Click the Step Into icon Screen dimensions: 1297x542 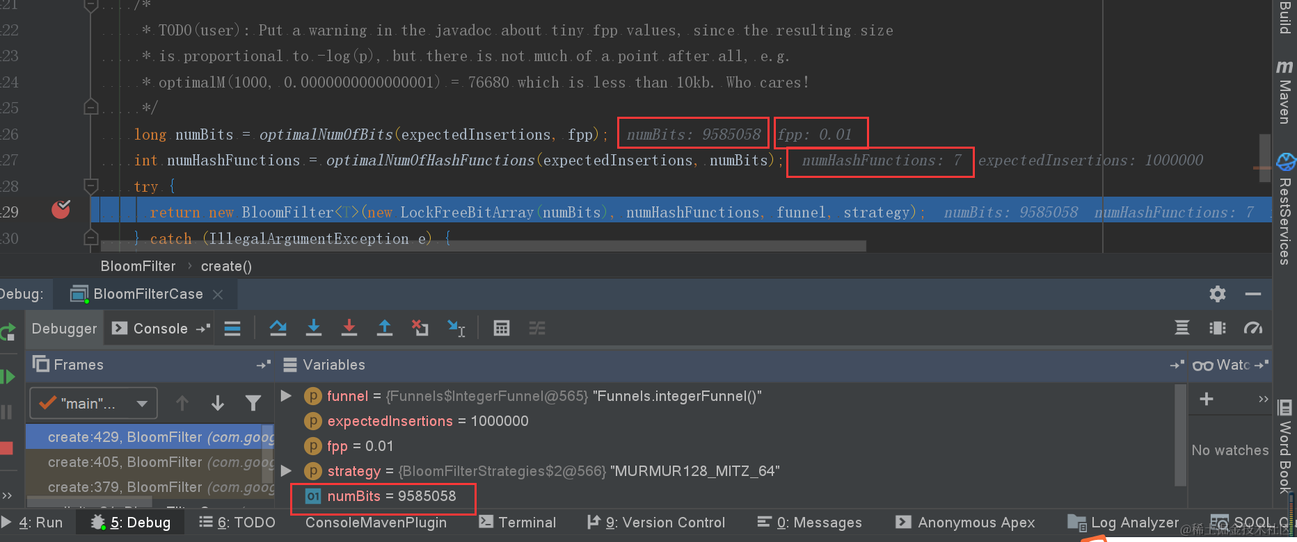314,328
